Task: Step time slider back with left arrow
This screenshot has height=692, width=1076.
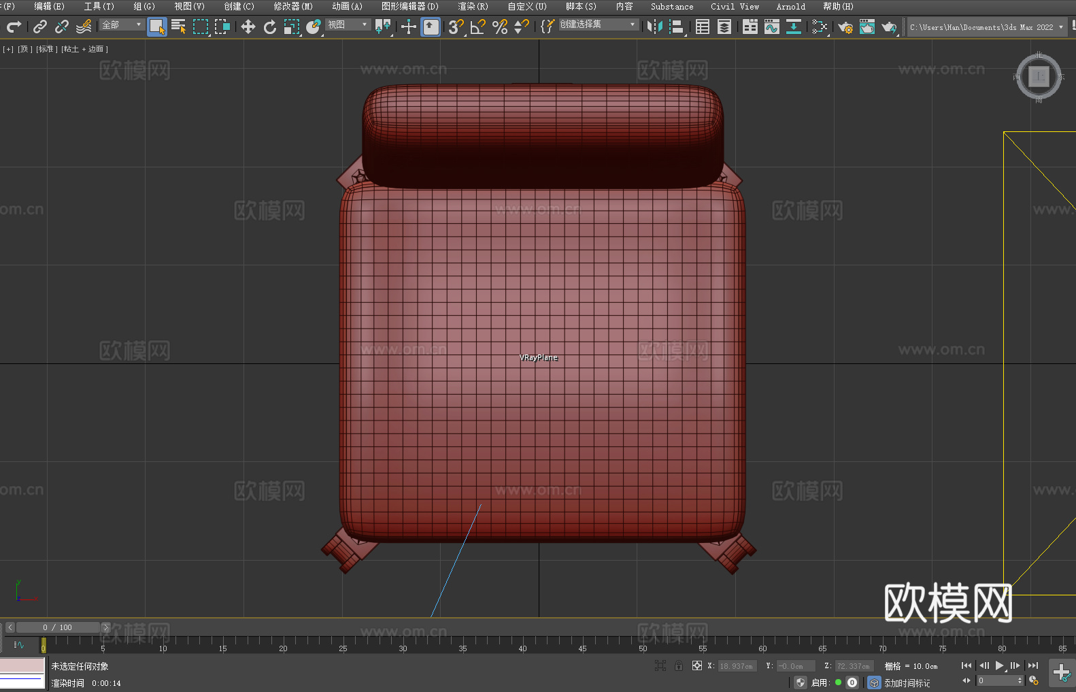Action: [x=10, y=627]
